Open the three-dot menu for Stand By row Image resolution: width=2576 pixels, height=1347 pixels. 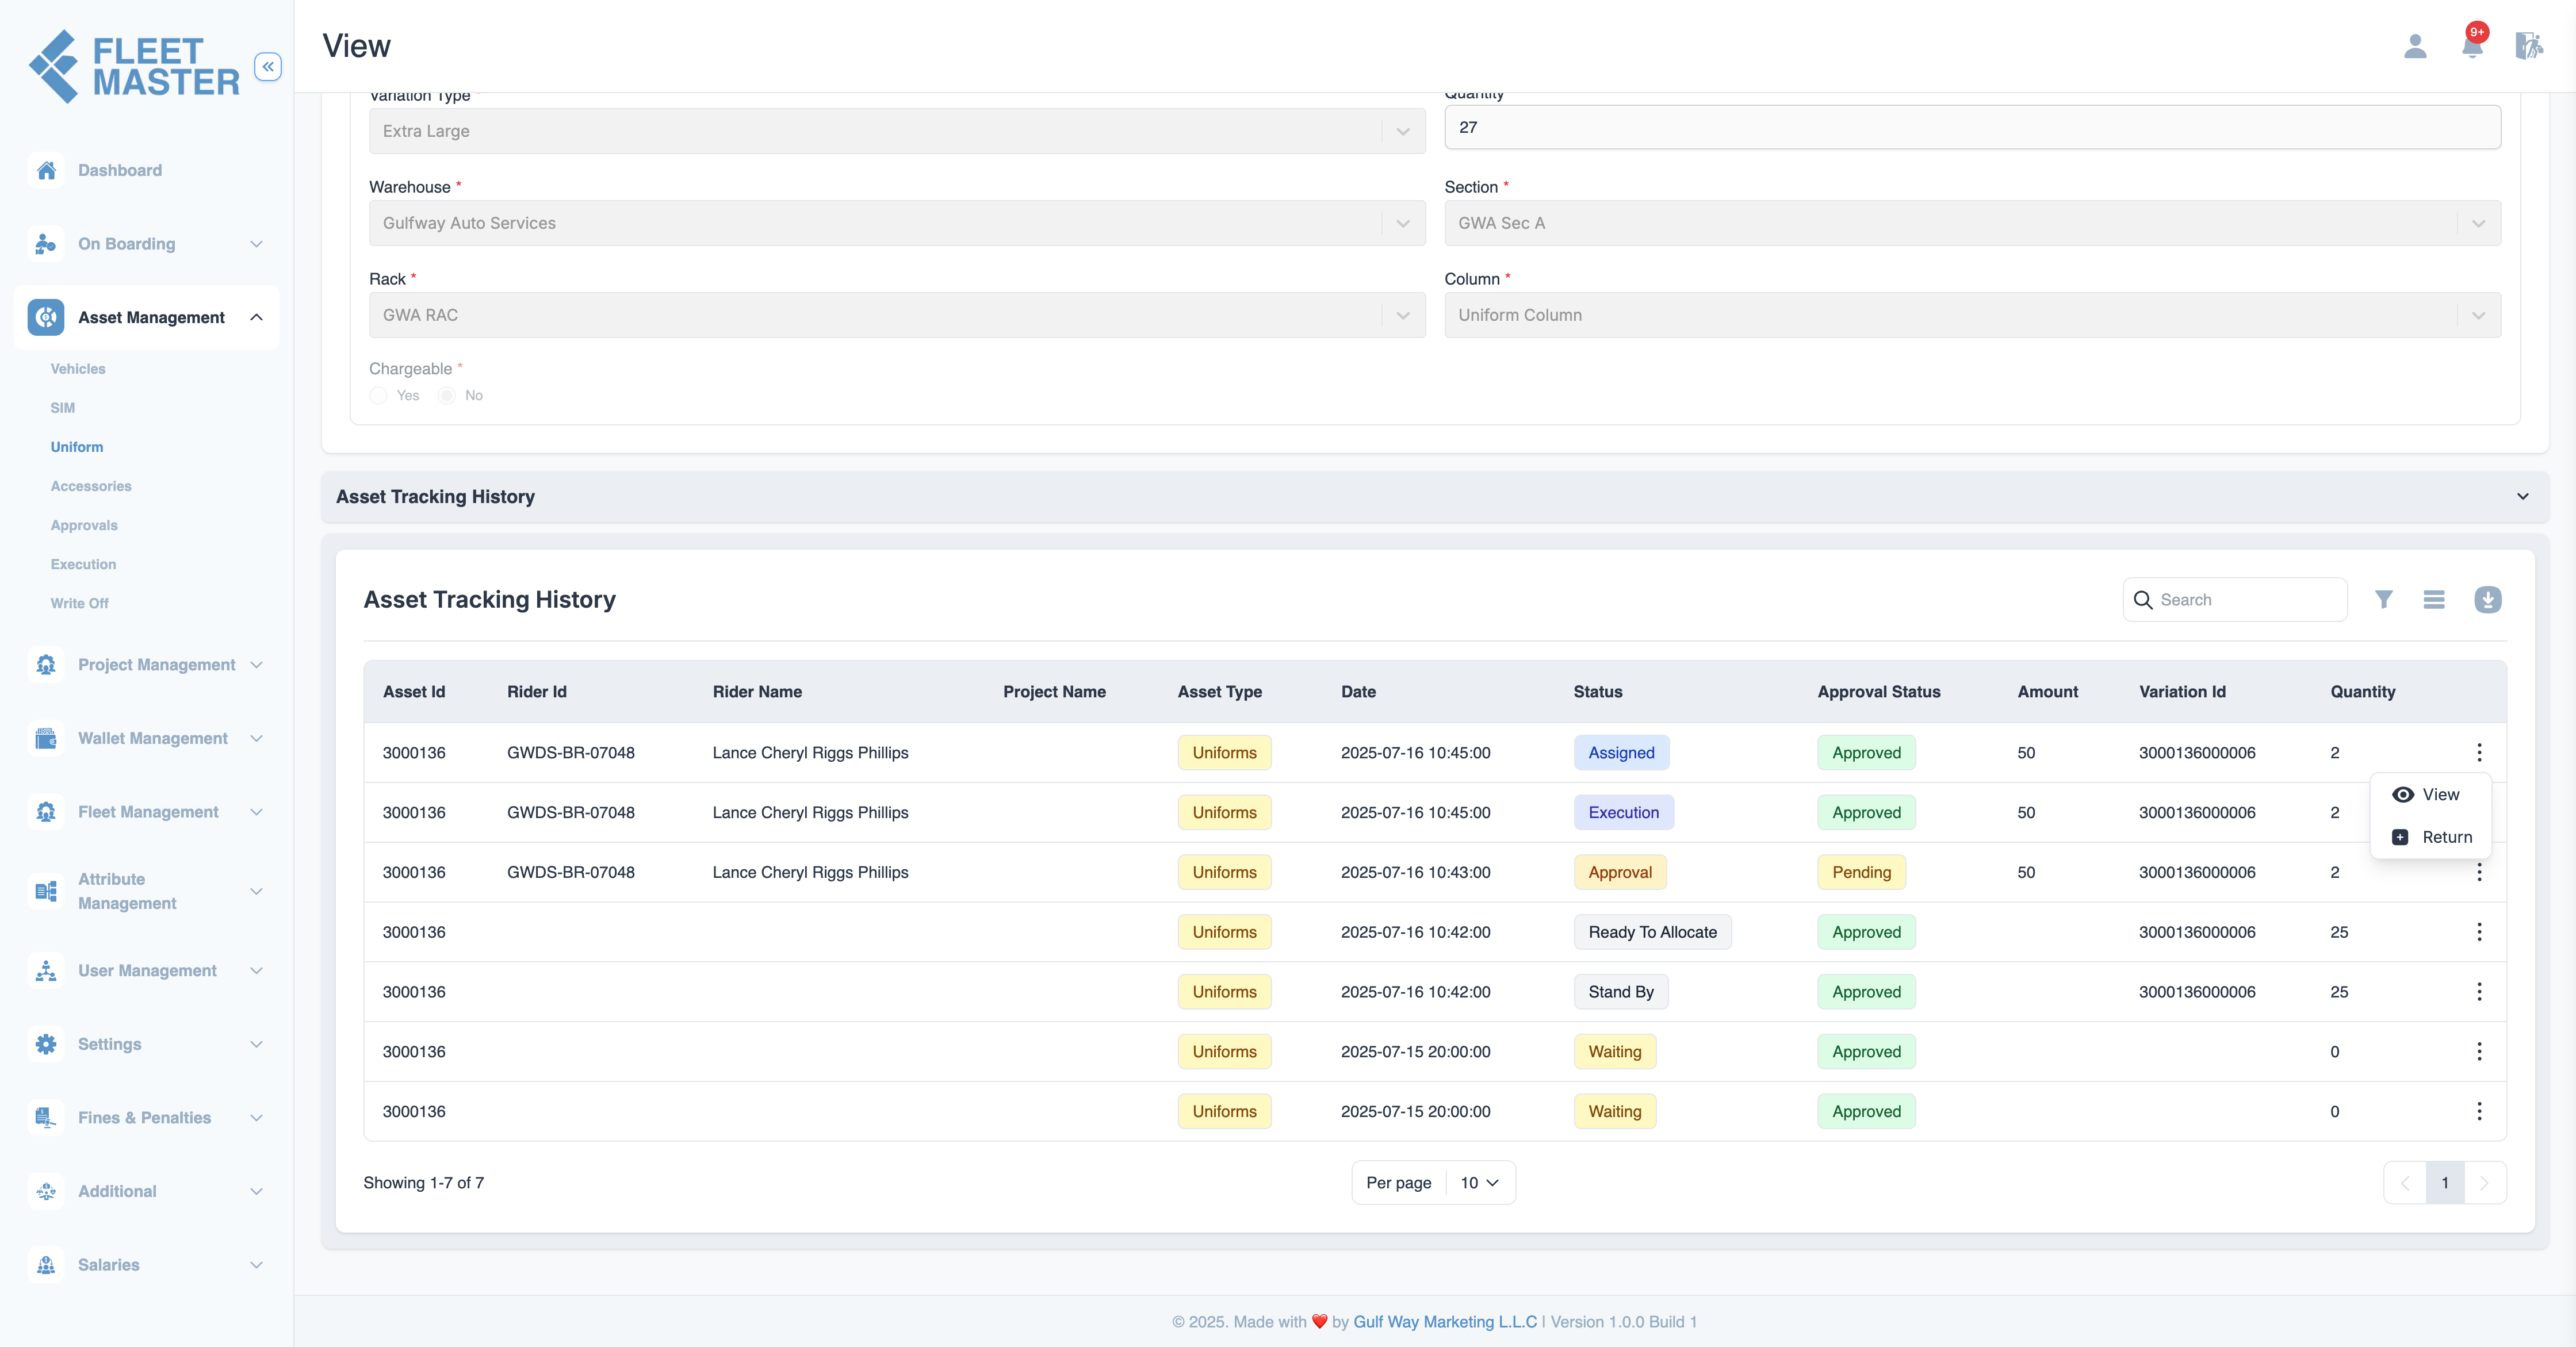click(2479, 991)
